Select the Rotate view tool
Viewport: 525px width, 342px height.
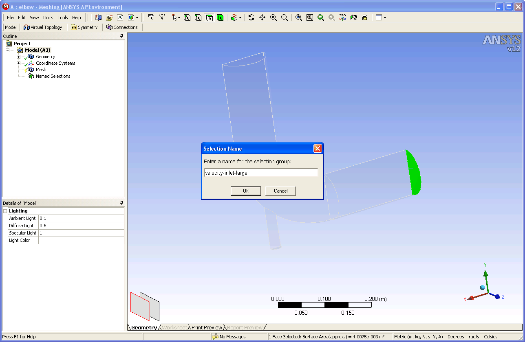[251, 18]
